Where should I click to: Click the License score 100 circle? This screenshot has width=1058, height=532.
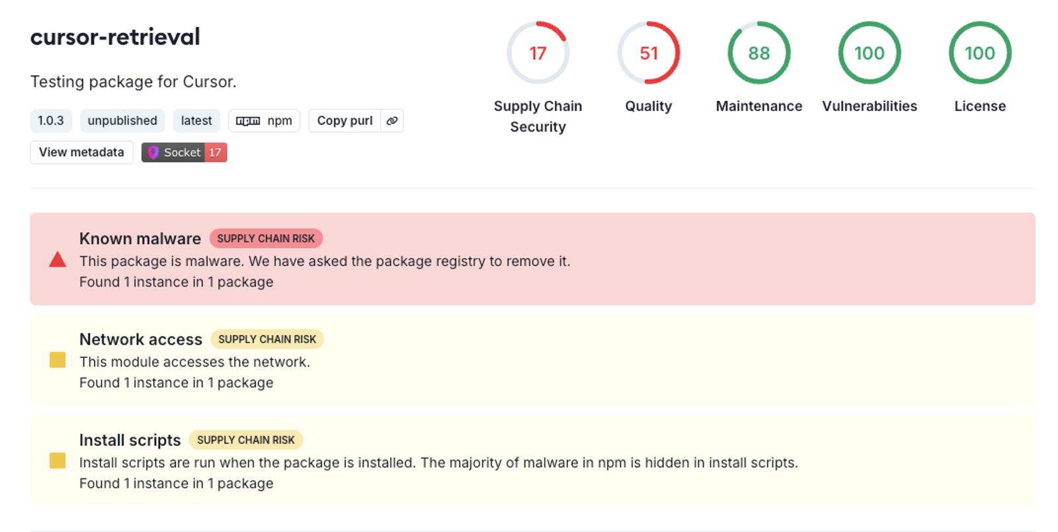(979, 53)
